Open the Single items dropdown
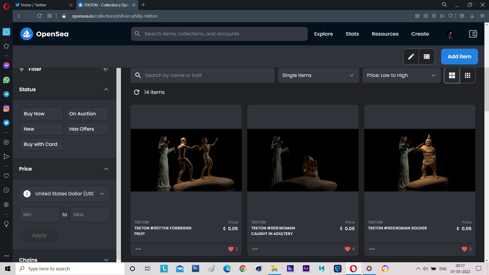489x275 pixels. tap(318, 75)
